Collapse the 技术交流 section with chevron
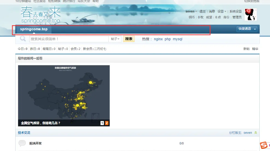Image resolution: width=270 pixels, height=151 pixels. (256, 133)
